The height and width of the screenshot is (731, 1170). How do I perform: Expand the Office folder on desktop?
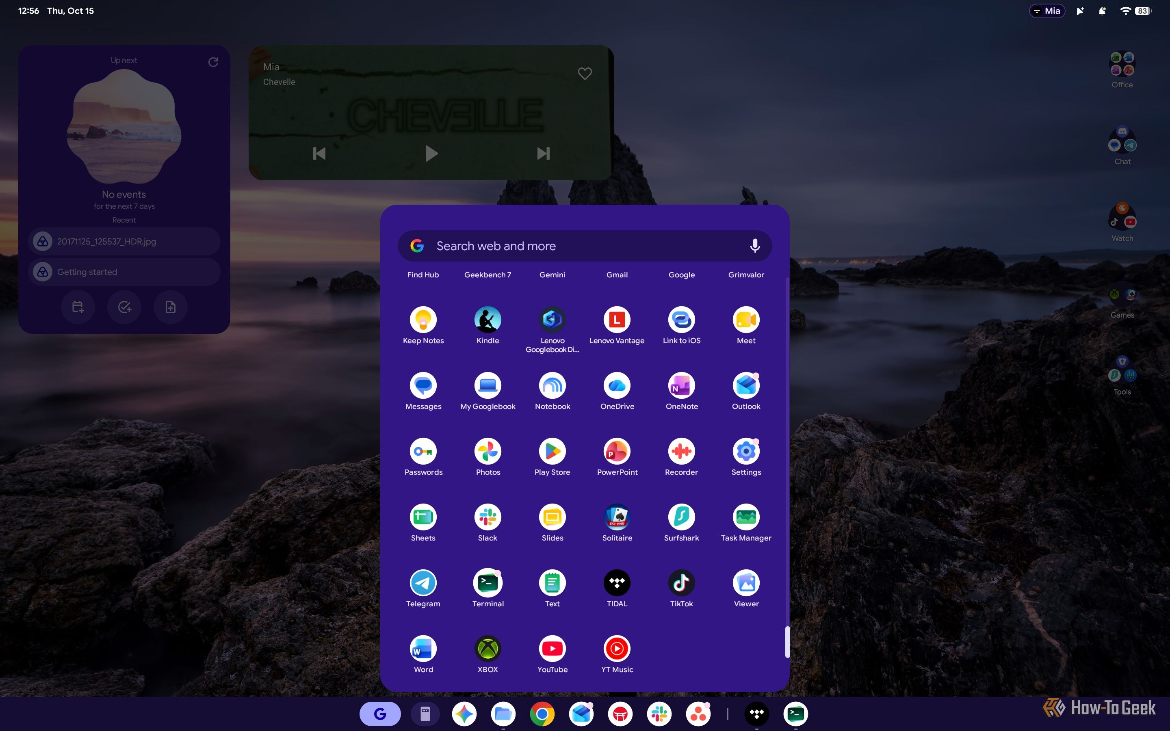[x=1122, y=64]
